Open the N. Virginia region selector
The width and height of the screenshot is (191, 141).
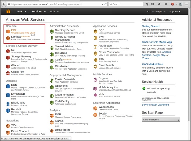(159, 12)
